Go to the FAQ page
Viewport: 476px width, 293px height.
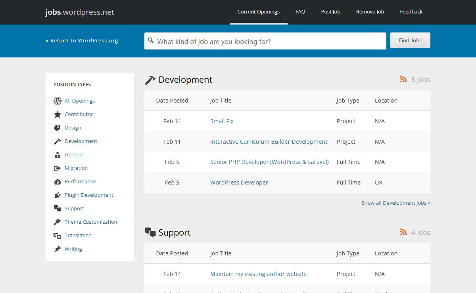point(300,12)
